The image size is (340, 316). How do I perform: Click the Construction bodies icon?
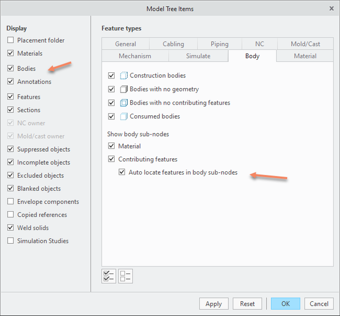pyautogui.click(x=123, y=76)
